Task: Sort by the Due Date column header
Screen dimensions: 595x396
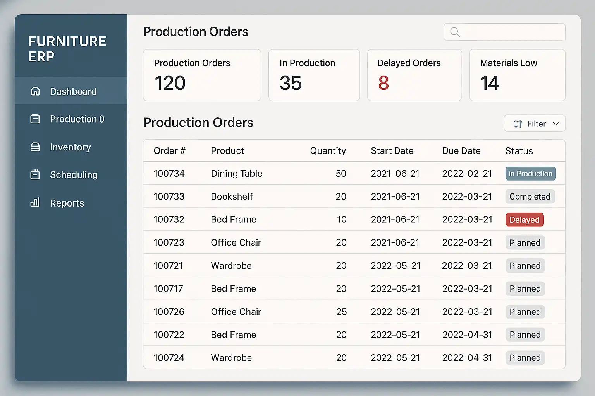Action: [x=461, y=151]
